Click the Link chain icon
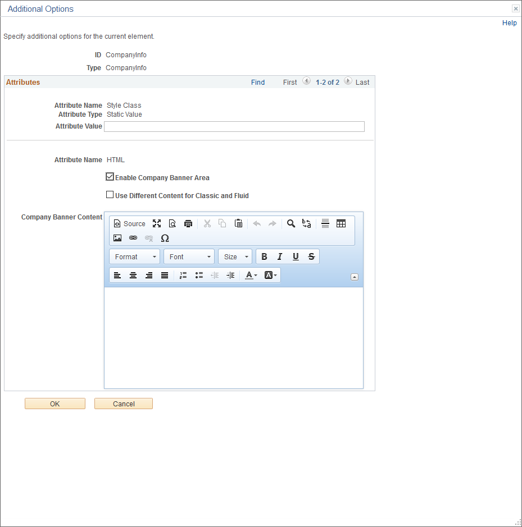 pyautogui.click(x=133, y=238)
